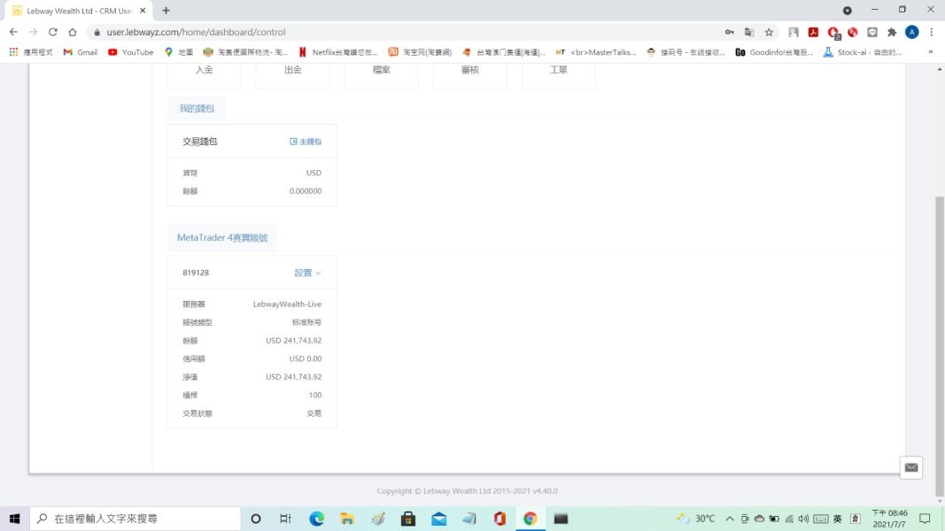
Task: Expand the 設置 dropdown for account 819128
Action: click(x=307, y=273)
